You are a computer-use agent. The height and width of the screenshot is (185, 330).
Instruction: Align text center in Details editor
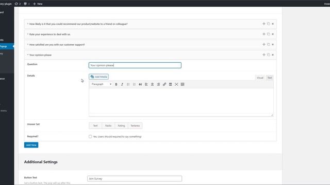tap(152, 84)
